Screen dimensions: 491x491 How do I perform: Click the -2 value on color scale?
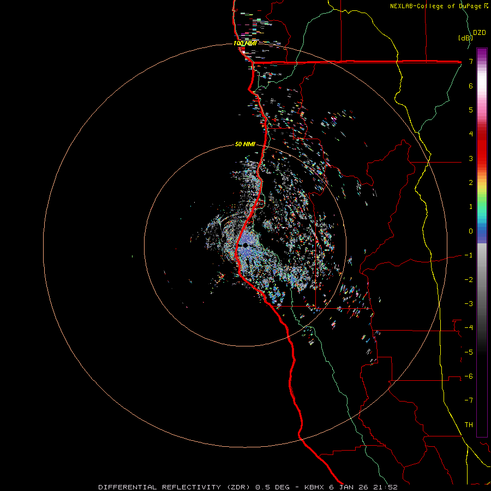coord(469,280)
